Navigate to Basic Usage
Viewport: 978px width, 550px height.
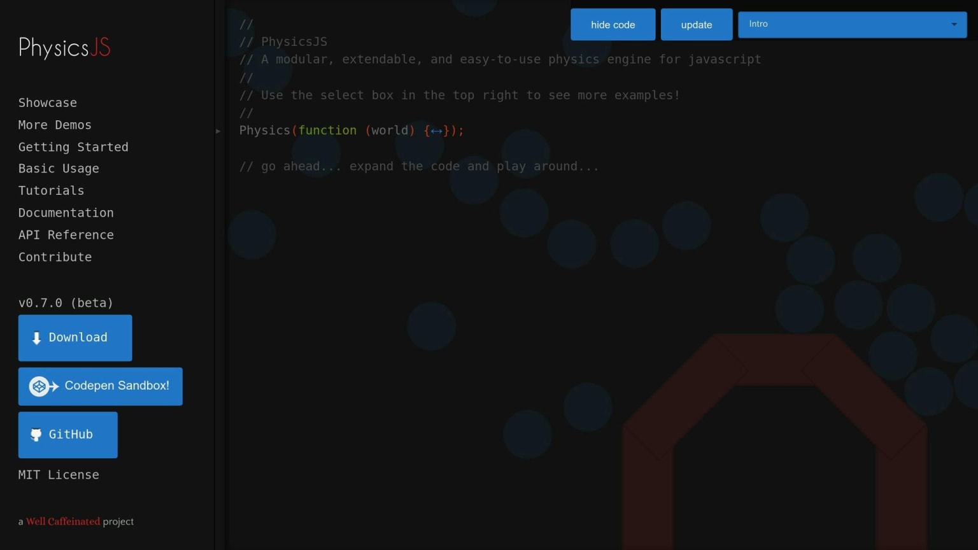(59, 169)
